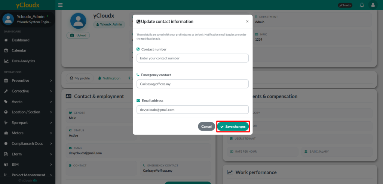Click the BASIC SALARY field
The height and width of the screenshot is (184, 383).
pos(337,152)
